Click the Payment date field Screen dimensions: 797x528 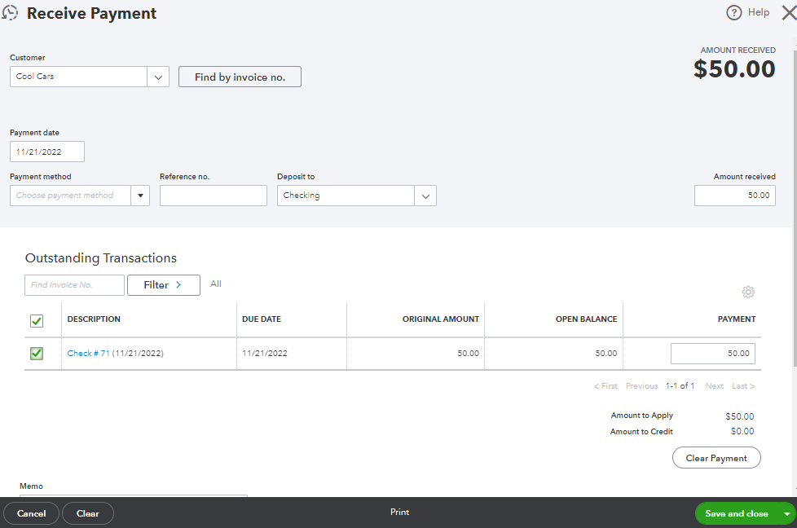pos(47,152)
